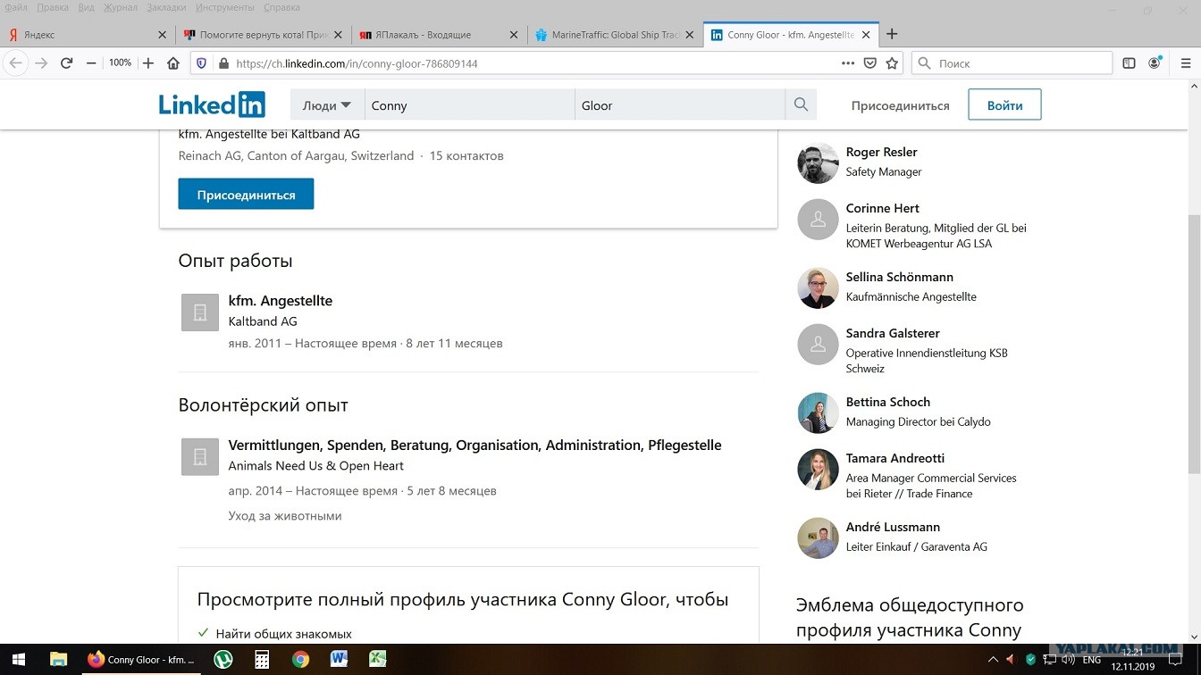1201x675 pixels.
Task: Open Windows Start menu
Action: click(18, 660)
